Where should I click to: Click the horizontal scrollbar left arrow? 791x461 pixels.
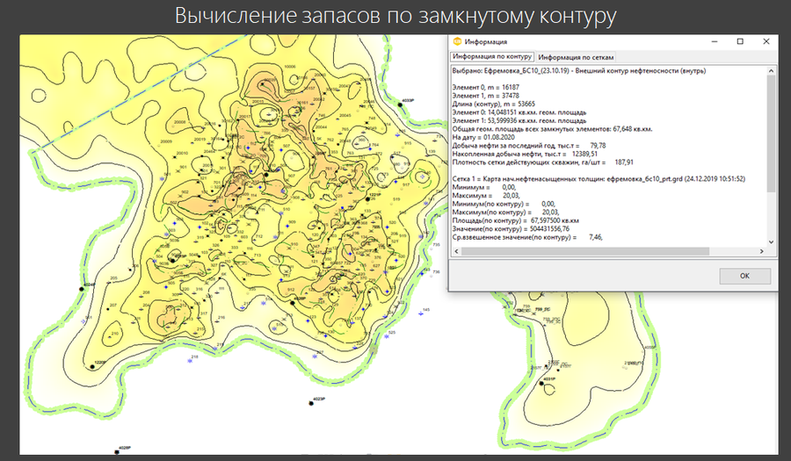point(456,251)
